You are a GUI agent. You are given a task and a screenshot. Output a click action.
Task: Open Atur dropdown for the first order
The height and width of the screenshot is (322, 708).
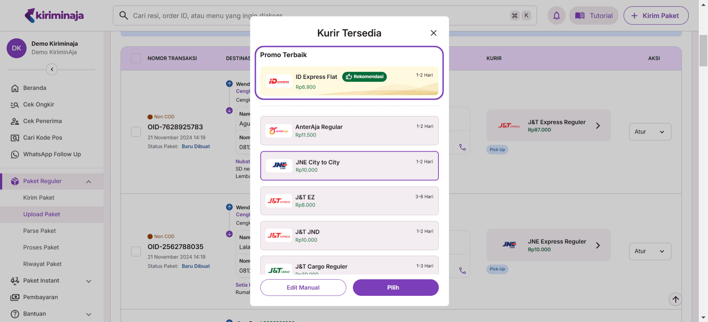pyautogui.click(x=650, y=132)
